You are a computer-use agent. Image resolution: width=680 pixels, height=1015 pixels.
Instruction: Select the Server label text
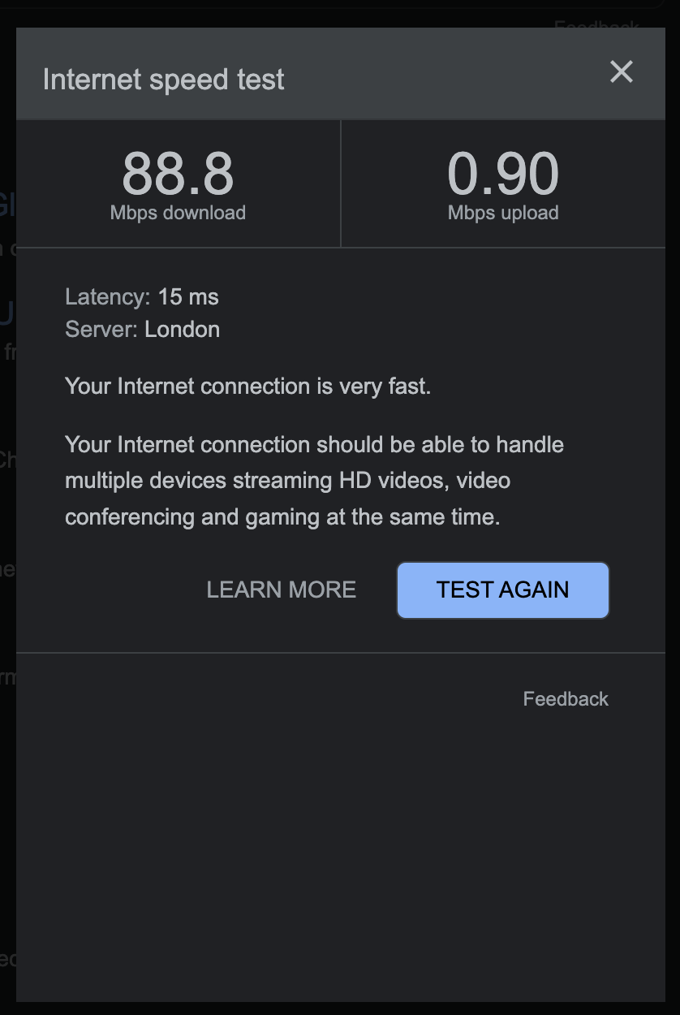click(x=101, y=329)
